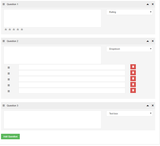Viewport: 160px width, 146px height.
Task: Click the first dropdown option text field
Action: (72, 67)
